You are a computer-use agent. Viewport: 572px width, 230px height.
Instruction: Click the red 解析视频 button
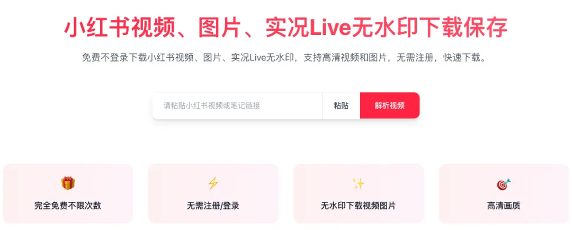pyautogui.click(x=390, y=105)
